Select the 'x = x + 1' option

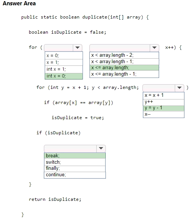164,96
